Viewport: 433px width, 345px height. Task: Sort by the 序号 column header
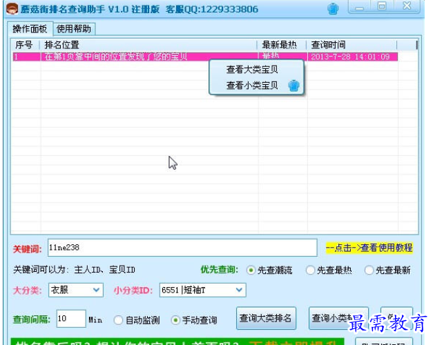(x=25, y=45)
